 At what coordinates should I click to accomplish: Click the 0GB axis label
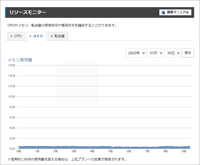point(12,149)
